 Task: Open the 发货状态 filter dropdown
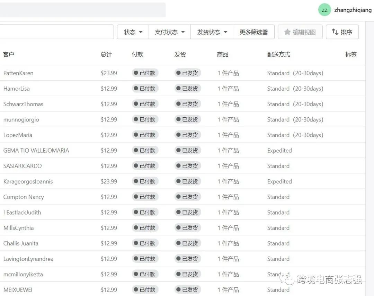click(212, 32)
